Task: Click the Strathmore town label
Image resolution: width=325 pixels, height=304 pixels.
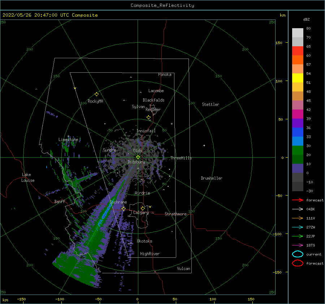Action: tap(175, 214)
